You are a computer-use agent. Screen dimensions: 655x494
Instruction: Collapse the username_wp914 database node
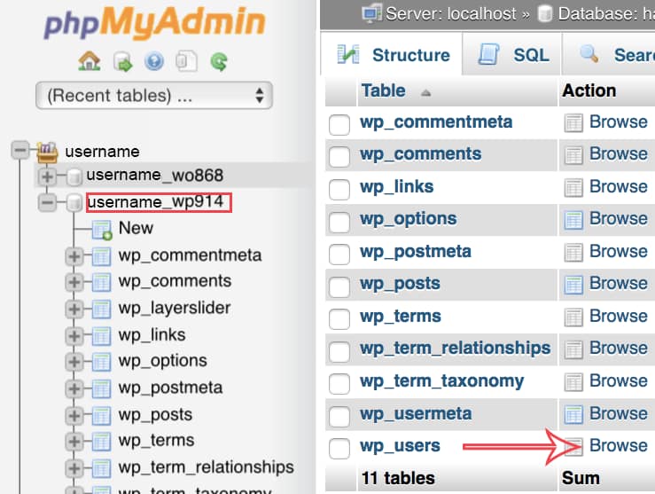tap(48, 203)
